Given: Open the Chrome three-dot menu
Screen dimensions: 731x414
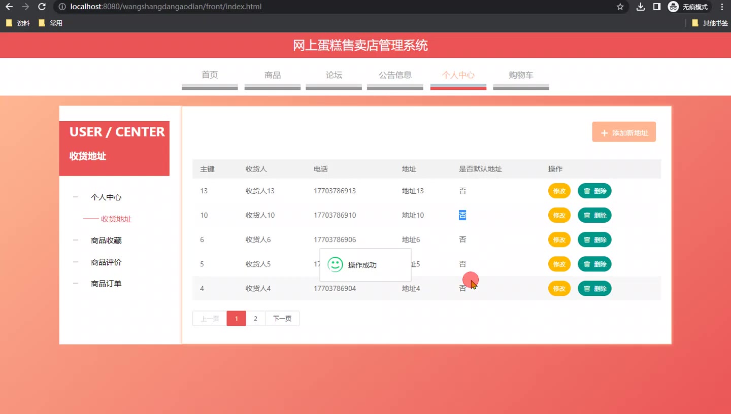Looking at the screenshot, I should pyautogui.click(x=722, y=7).
